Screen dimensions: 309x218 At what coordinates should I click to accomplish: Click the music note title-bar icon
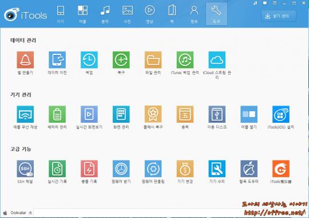[255, 3]
